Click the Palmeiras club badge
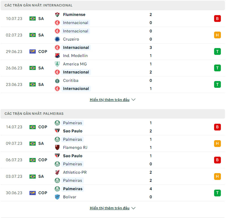Viewport: 226px width, 218px height. [x=57, y=123]
